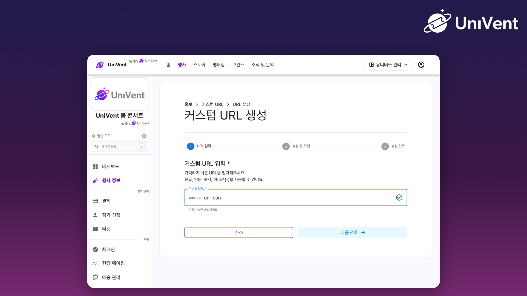Image resolution: width=527 pixels, height=296 pixels.
Task: Open the 행사 정보 sidebar item
Action: [x=119, y=180]
